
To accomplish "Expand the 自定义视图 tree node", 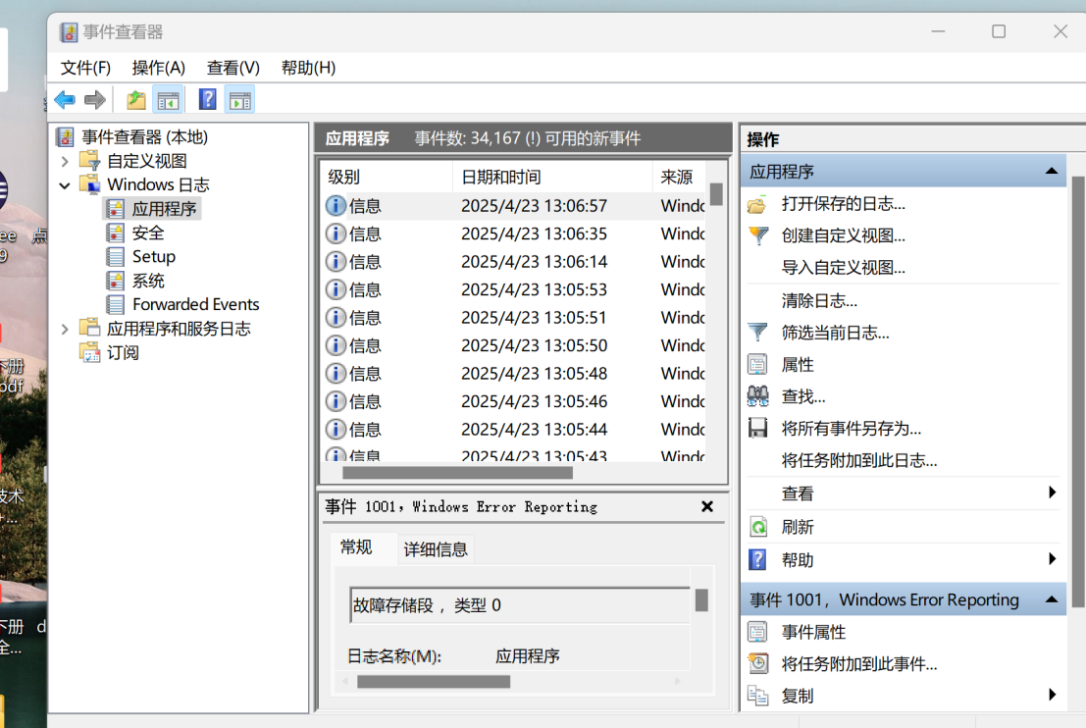I will click(x=65, y=161).
